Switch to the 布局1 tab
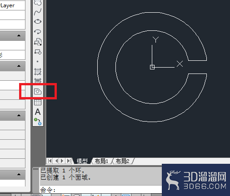The height and width of the screenshot is (196, 230). 101,161
